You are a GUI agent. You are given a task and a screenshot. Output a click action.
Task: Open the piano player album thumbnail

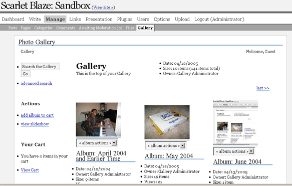pos(99,119)
